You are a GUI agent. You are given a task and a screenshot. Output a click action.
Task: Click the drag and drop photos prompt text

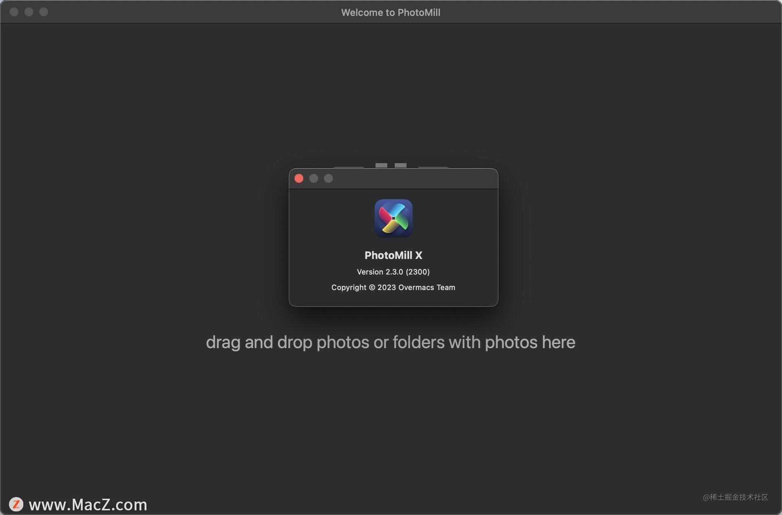pyautogui.click(x=391, y=342)
